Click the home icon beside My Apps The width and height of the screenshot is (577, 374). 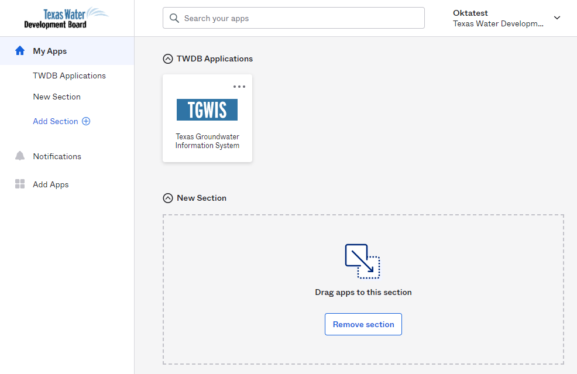click(x=20, y=51)
